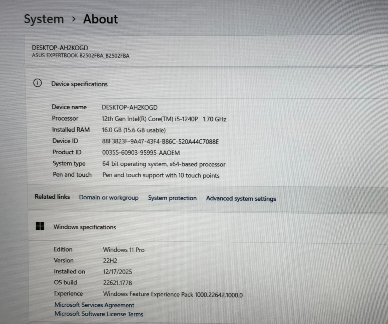Viewport: 388px width, 324px height.
Task: Click the Device specifications info icon
Action: coord(37,83)
